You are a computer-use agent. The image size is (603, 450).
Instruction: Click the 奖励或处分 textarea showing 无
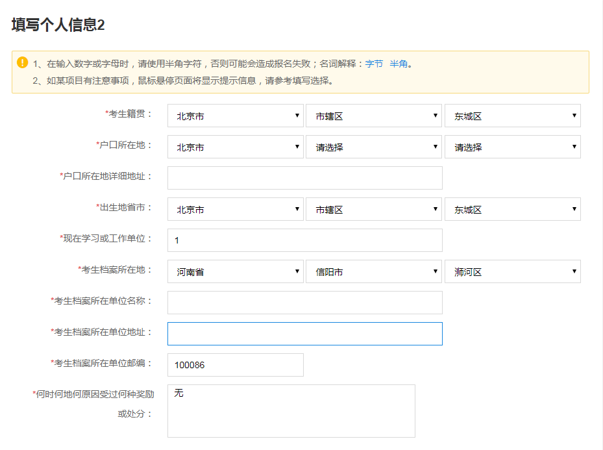291,410
